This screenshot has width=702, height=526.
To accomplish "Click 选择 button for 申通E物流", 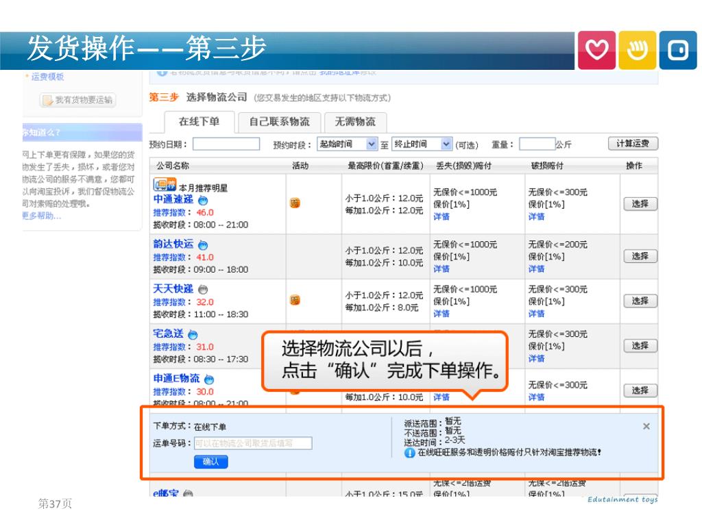I will 640,390.
